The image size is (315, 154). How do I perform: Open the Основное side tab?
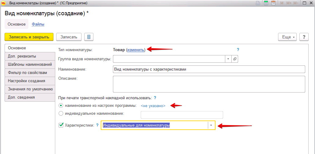(30, 48)
